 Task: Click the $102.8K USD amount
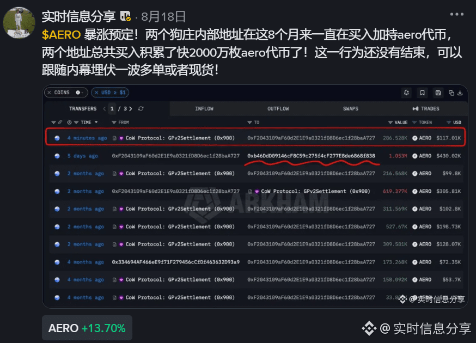450,209
